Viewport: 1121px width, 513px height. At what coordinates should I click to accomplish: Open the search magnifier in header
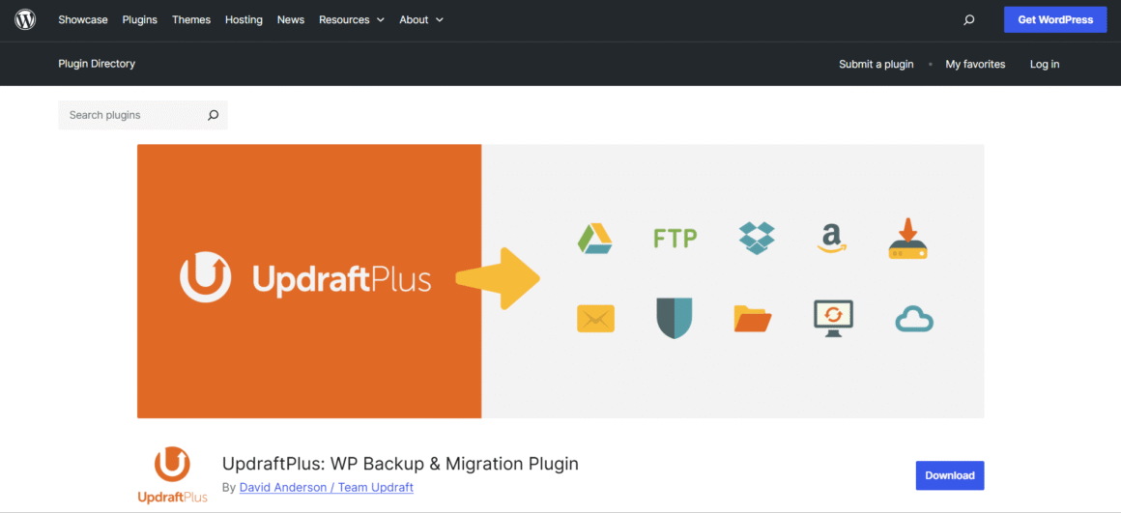pos(968,20)
